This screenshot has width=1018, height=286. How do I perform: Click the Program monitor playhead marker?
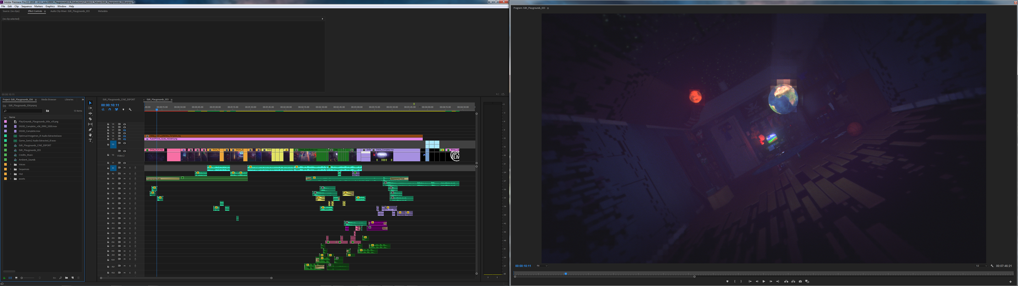pyautogui.click(x=565, y=273)
